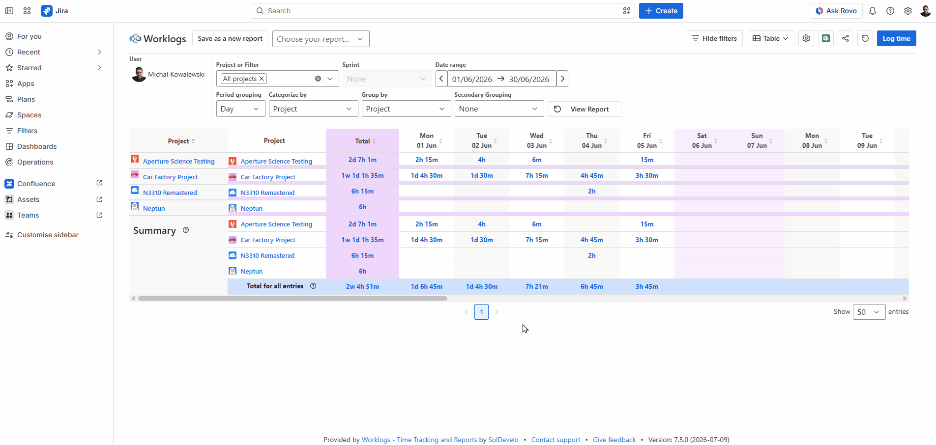Open the Group by dropdown
The image size is (936, 445).
(x=406, y=109)
